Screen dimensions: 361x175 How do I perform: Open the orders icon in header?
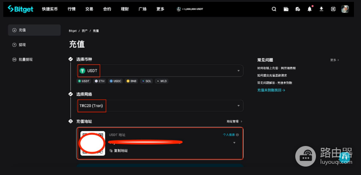(298, 9)
